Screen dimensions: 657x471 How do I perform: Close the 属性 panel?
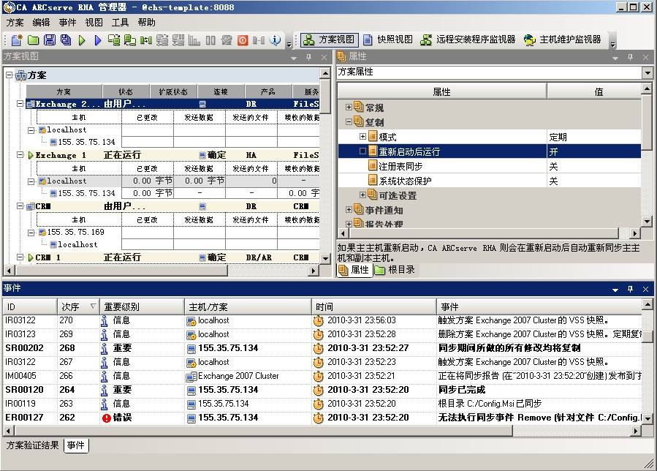click(x=646, y=57)
